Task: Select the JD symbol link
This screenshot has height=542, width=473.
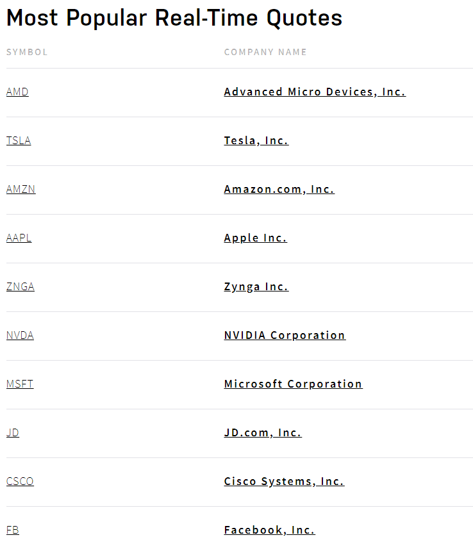Action: click(x=13, y=433)
